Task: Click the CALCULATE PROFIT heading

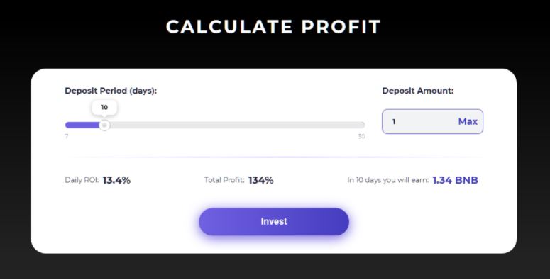Action: click(x=273, y=27)
